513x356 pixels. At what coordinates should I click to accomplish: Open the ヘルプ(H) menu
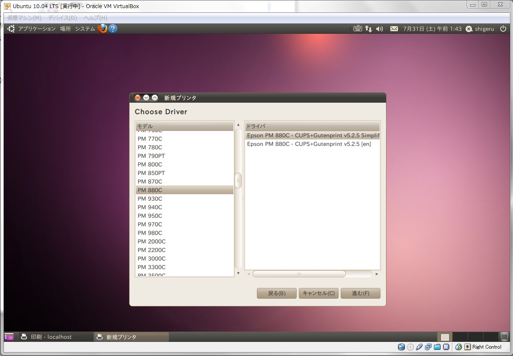pyautogui.click(x=95, y=18)
